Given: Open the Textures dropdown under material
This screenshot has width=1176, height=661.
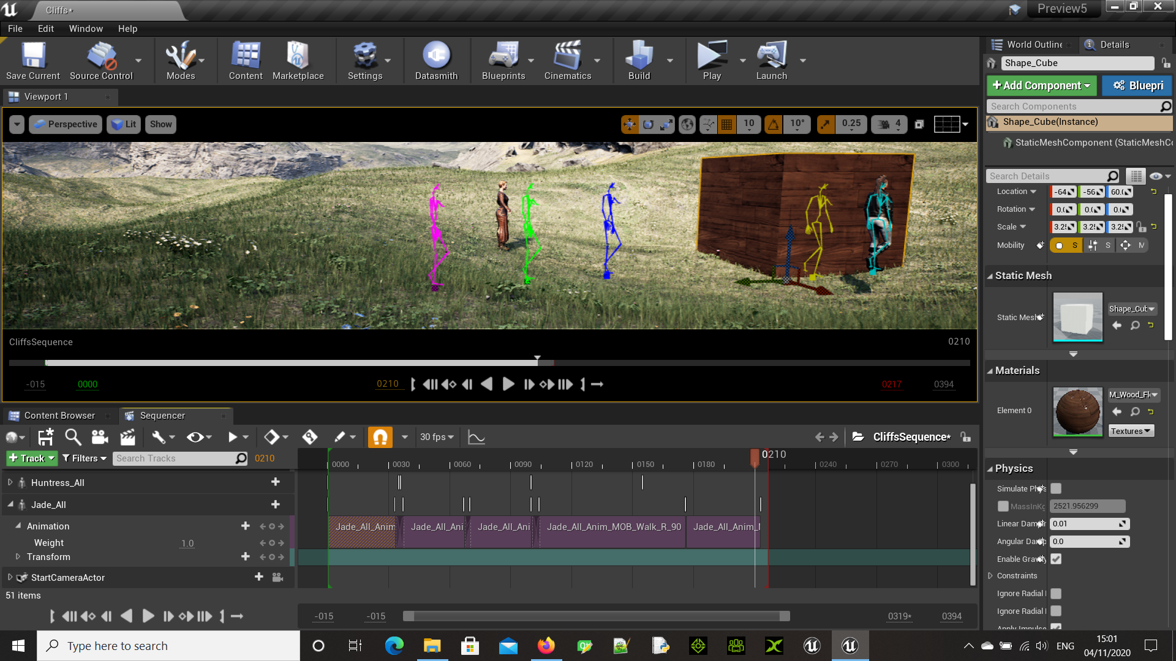Looking at the screenshot, I should pyautogui.click(x=1131, y=431).
